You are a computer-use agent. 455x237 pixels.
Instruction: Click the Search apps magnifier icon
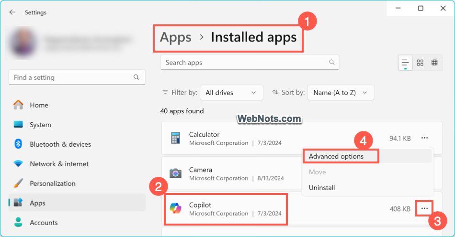click(332, 62)
